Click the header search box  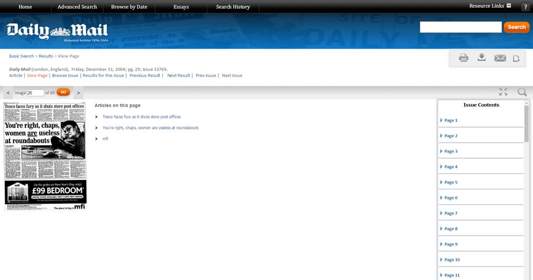461,27
